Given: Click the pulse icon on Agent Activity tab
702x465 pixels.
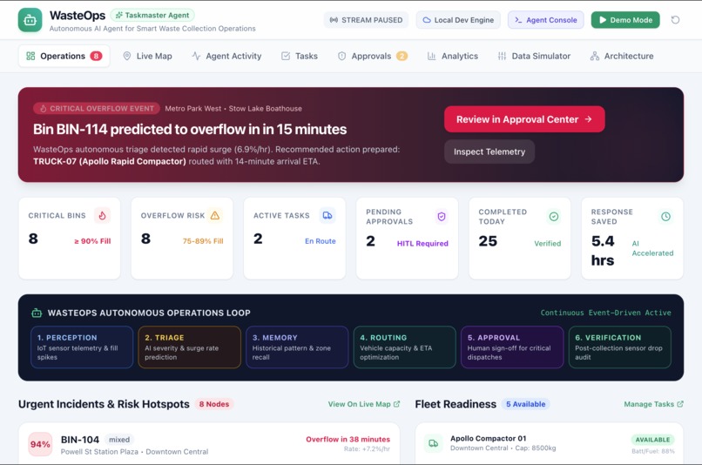Looking at the screenshot, I should click(x=196, y=56).
